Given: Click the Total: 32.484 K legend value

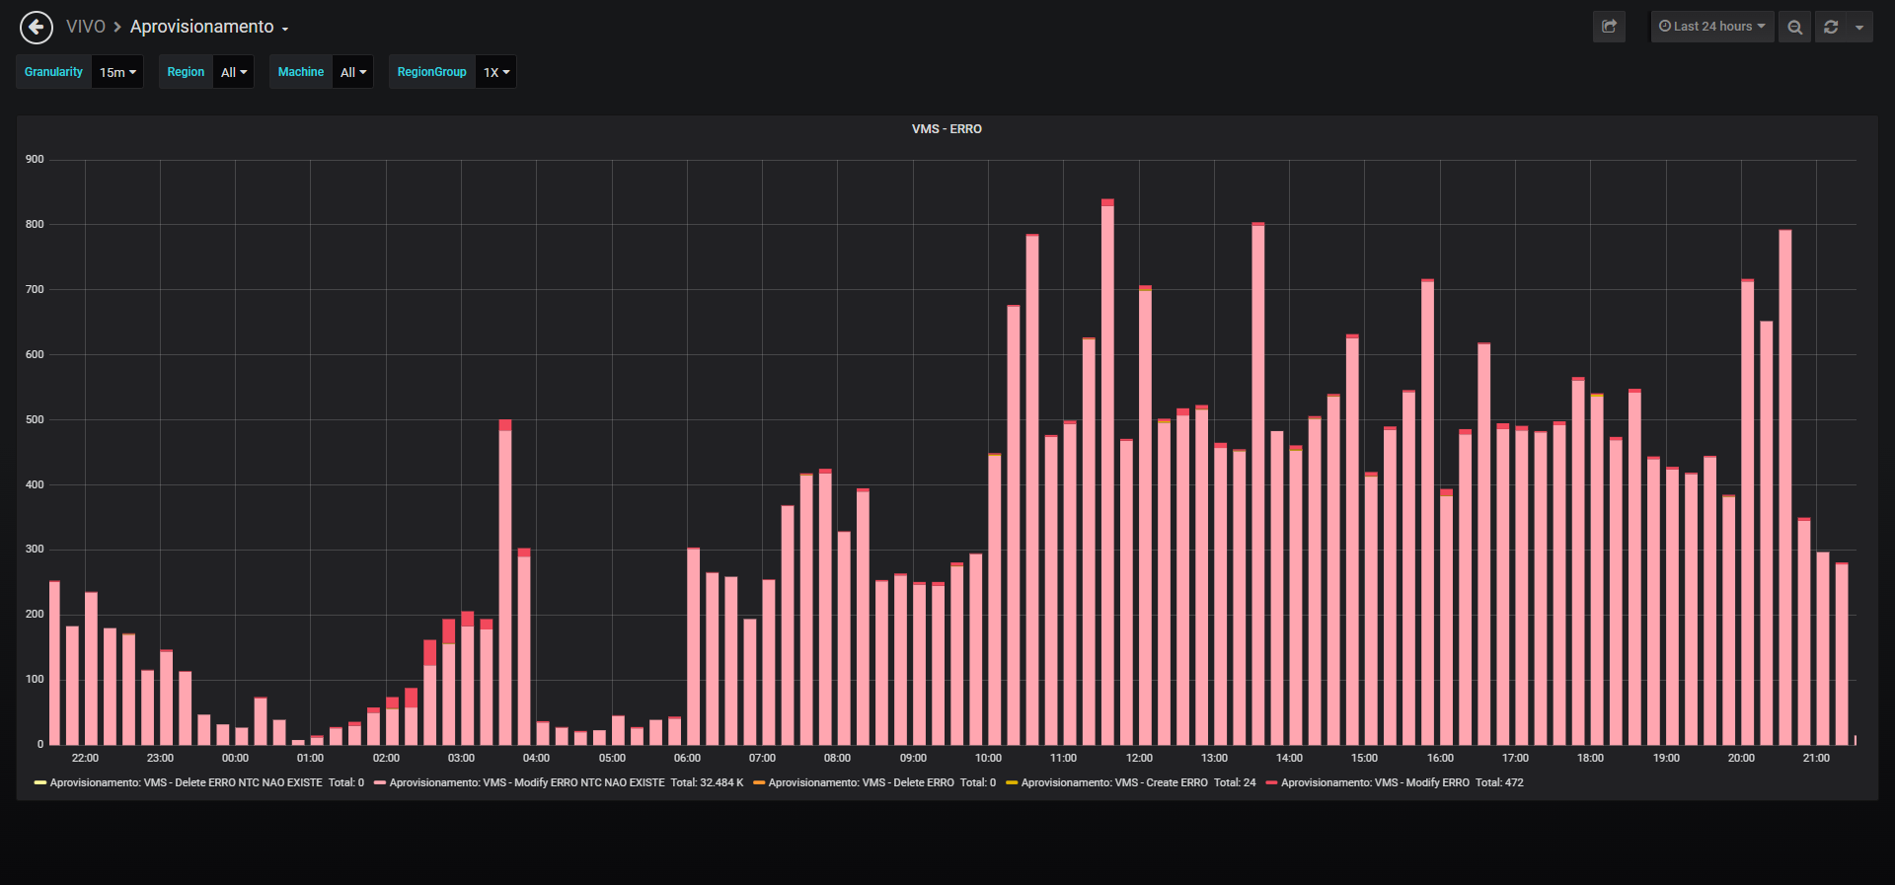Looking at the screenshot, I should (707, 782).
